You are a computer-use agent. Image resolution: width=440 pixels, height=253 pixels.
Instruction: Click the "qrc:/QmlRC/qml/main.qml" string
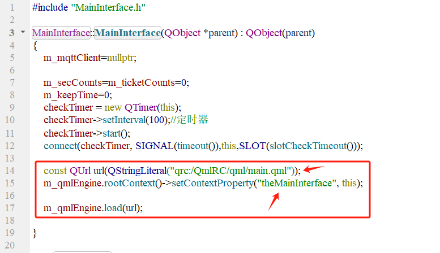pyautogui.click(x=230, y=171)
